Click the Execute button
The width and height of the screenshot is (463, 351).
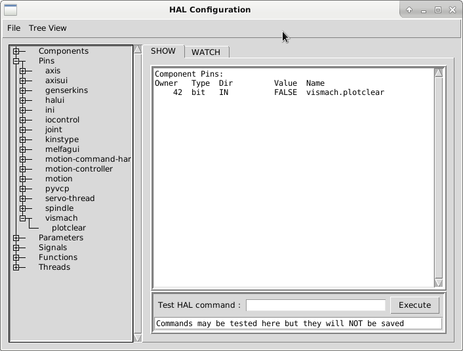coord(414,305)
